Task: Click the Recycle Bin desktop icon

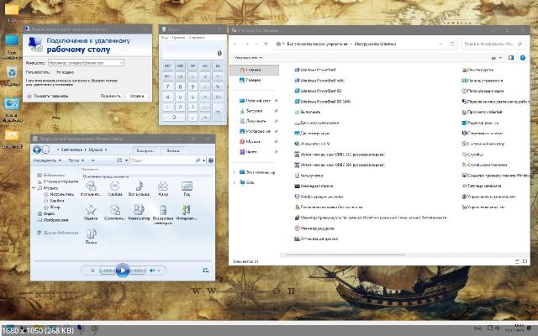Action: tap(12, 73)
